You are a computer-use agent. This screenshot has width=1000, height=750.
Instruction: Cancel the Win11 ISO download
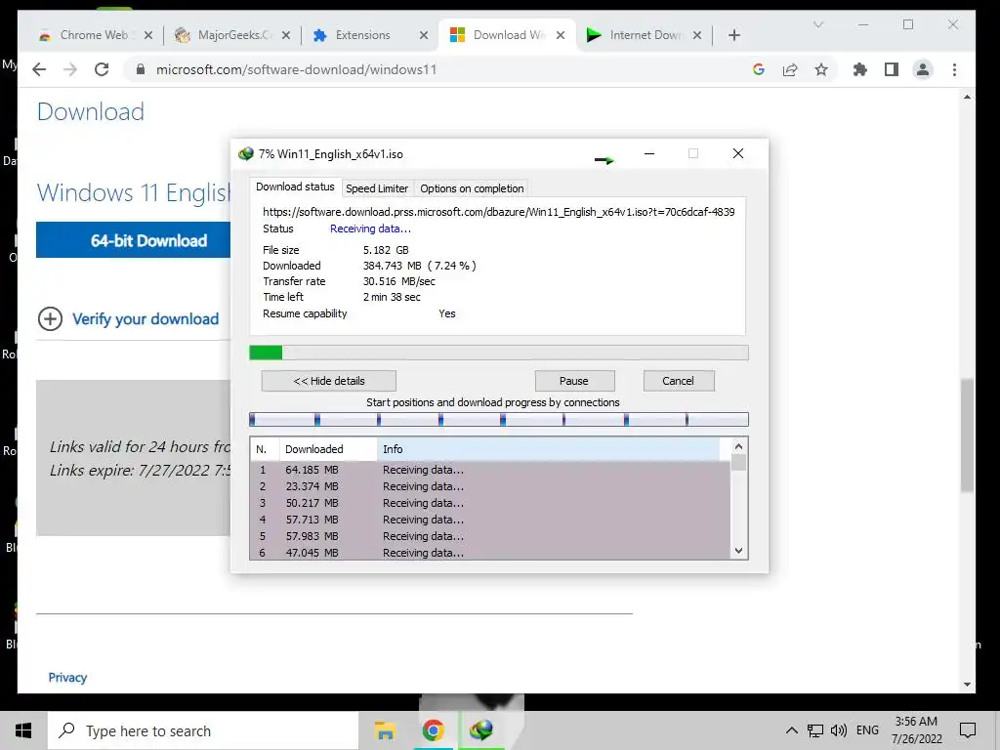[x=678, y=381]
